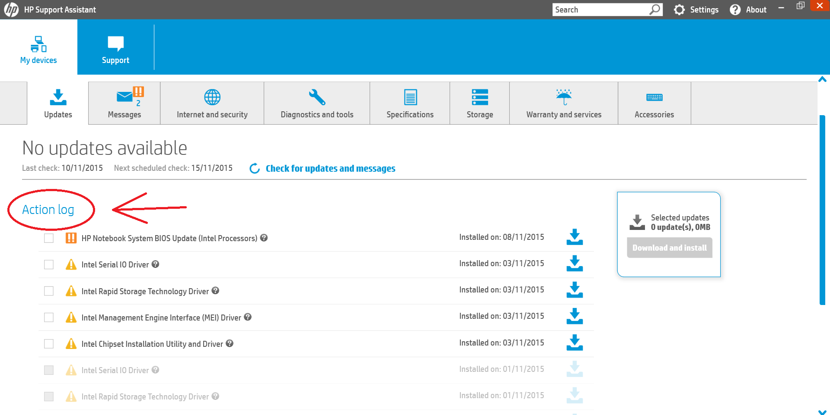This screenshot has width=830, height=415.
Task: Click the scroll down arrow of the scrollbar
Action: (x=822, y=412)
